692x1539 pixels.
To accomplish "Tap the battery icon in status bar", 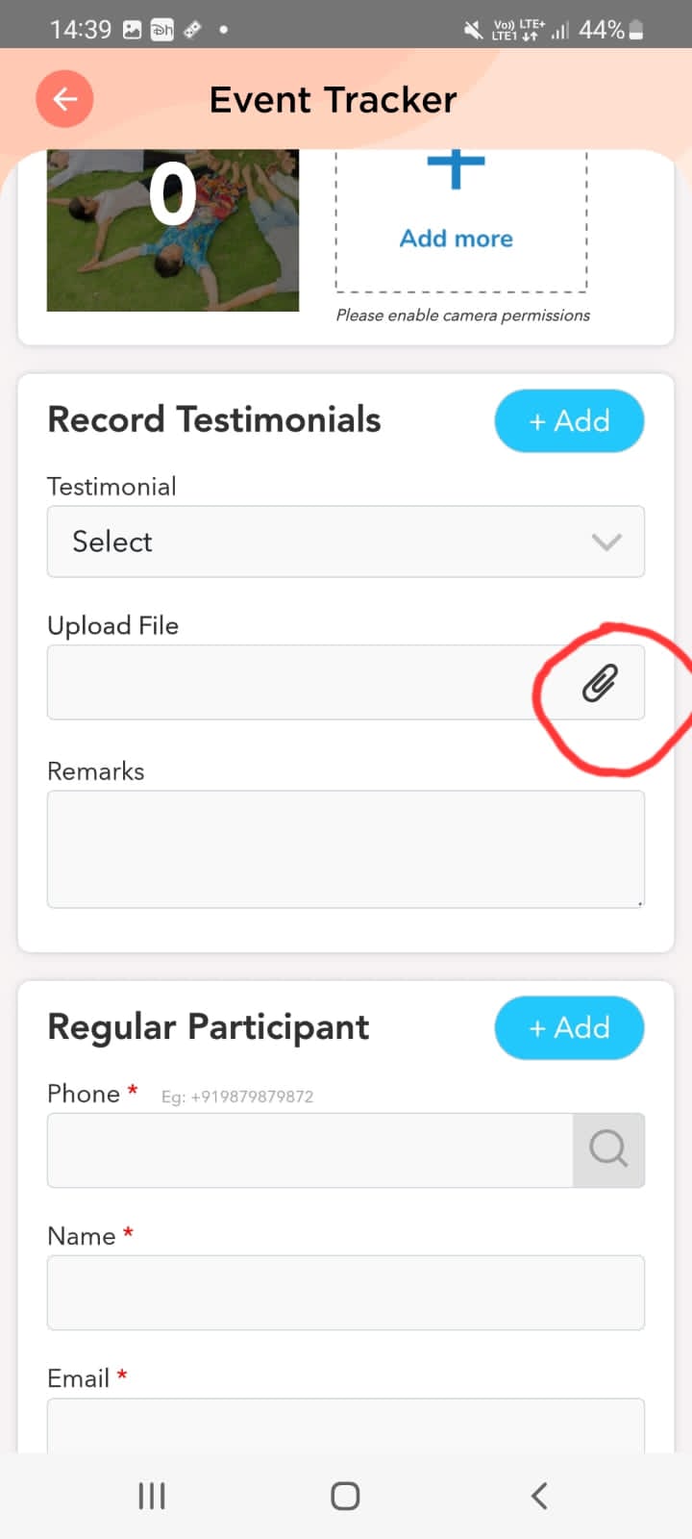I will click(636, 30).
